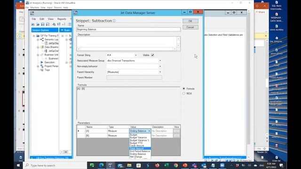Viewport: 301px width, 169px height.
Task: Click the View button for parameter [B]
Action: coord(177,136)
